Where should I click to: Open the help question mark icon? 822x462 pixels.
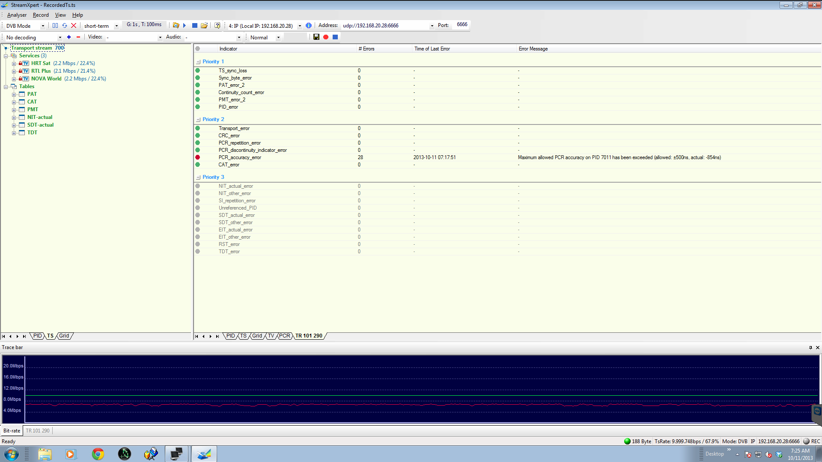click(217, 26)
